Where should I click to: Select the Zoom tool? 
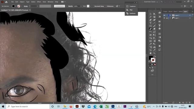point(154,53)
